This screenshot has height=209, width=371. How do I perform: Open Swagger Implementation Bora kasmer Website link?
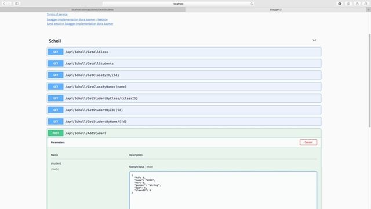coord(77,19)
